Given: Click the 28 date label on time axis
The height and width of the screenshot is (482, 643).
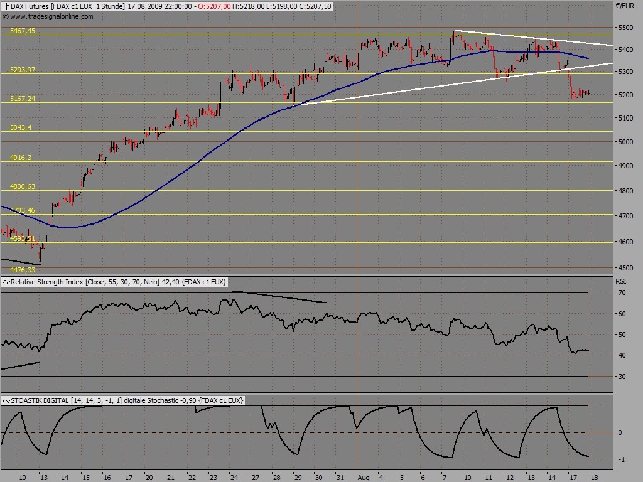Looking at the screenshot, I should (276, 478).
